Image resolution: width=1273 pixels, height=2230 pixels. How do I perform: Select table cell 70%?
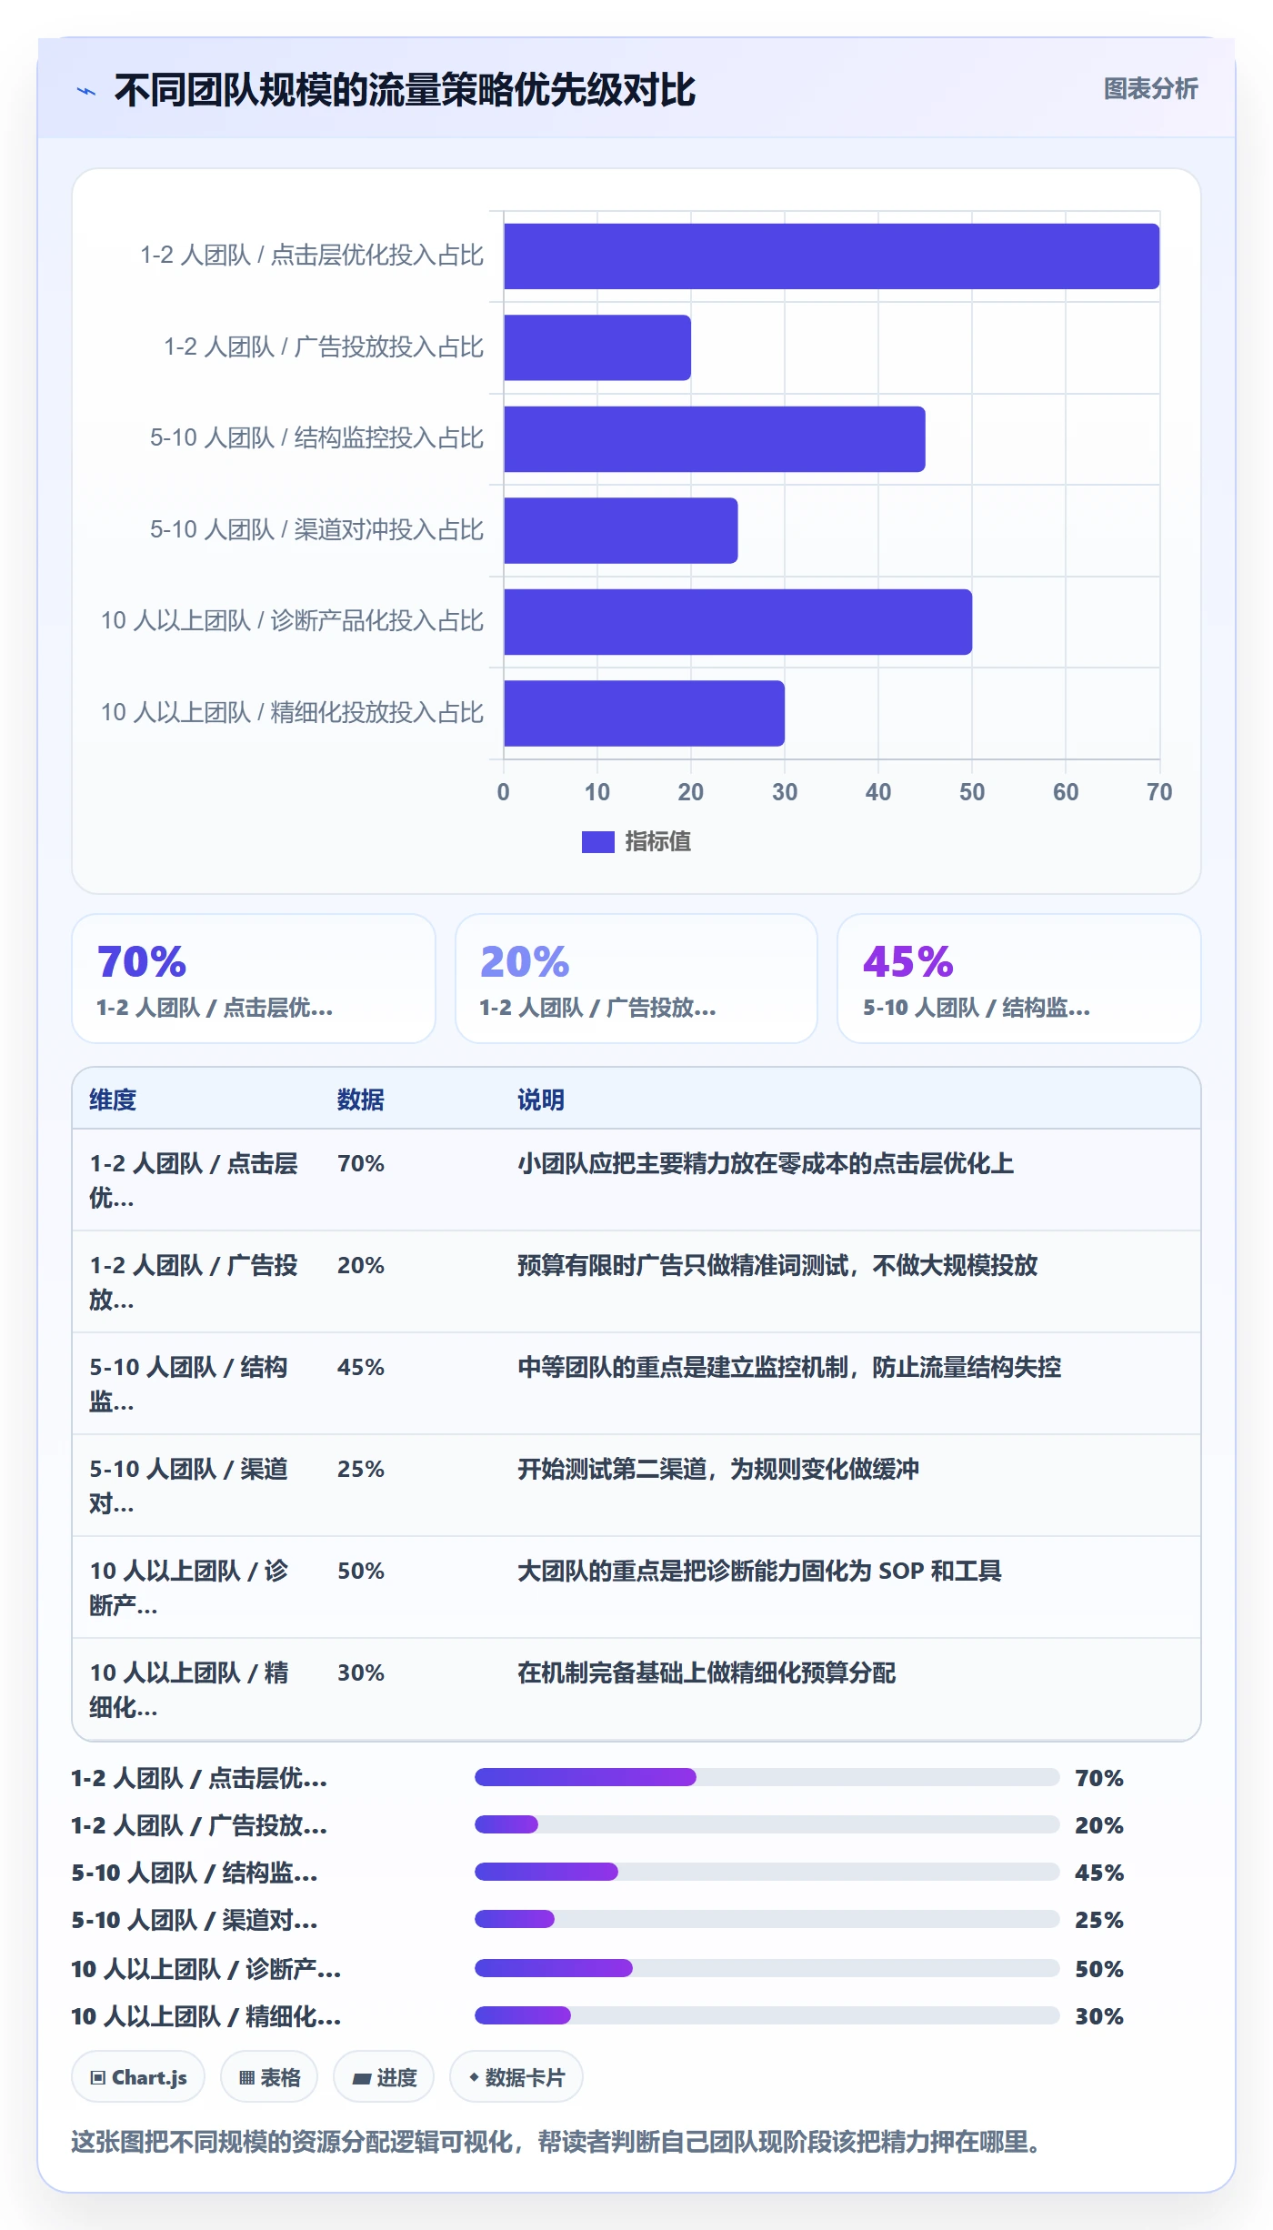click(x=361, y=1163)
